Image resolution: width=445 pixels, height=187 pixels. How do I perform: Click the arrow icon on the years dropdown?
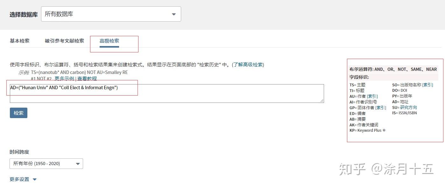tap(77, 164)
